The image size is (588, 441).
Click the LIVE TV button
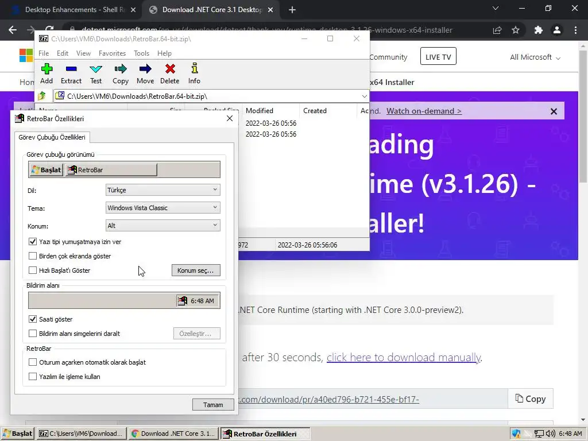[438, 56]
